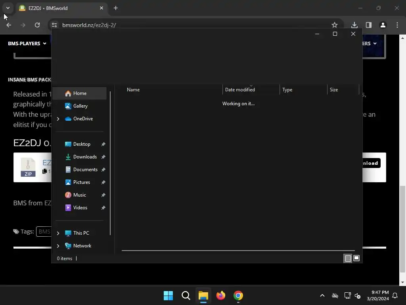Open the notifications bell
The image size is (406, 305).
[395, 295]
